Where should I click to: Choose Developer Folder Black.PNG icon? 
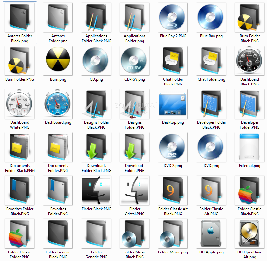[211, 104]
